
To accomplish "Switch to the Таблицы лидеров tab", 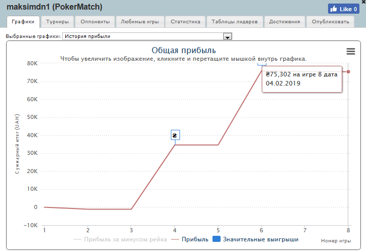I will (x=234, y=22).
